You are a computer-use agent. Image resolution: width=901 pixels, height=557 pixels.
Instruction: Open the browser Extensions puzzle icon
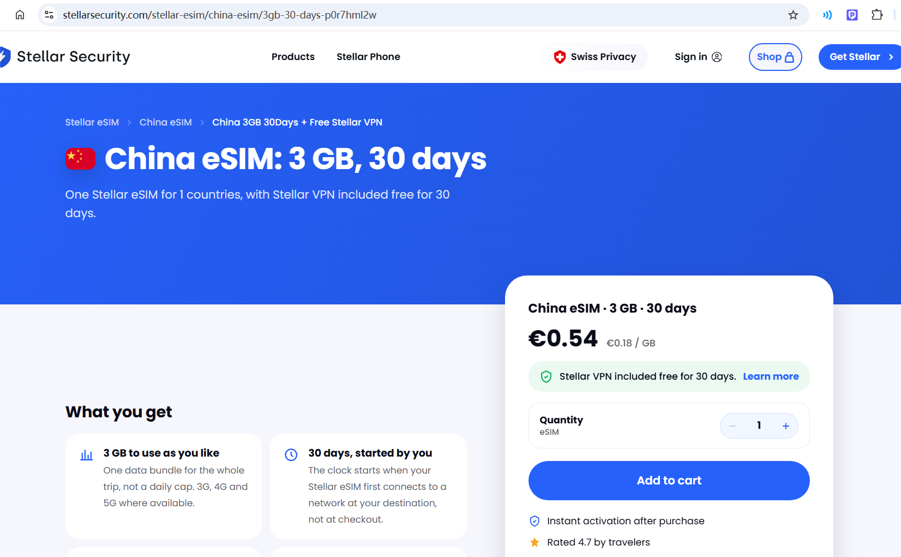point(877,15)
